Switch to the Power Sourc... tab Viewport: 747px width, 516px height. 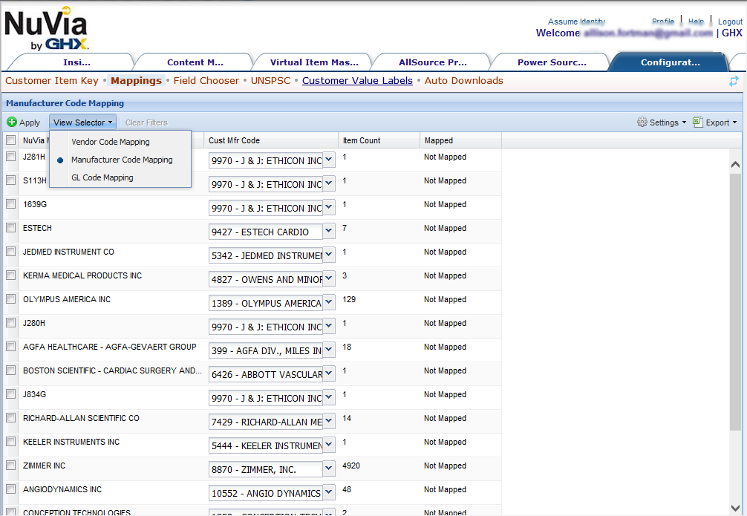(552, 62)
